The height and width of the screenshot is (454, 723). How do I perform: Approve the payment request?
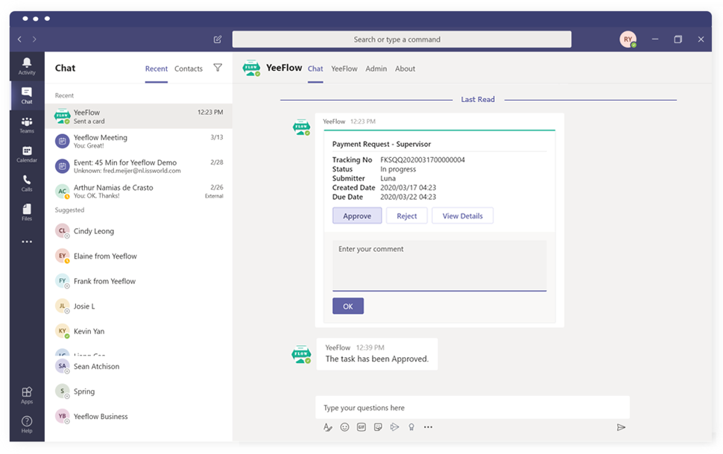(357, 216)
